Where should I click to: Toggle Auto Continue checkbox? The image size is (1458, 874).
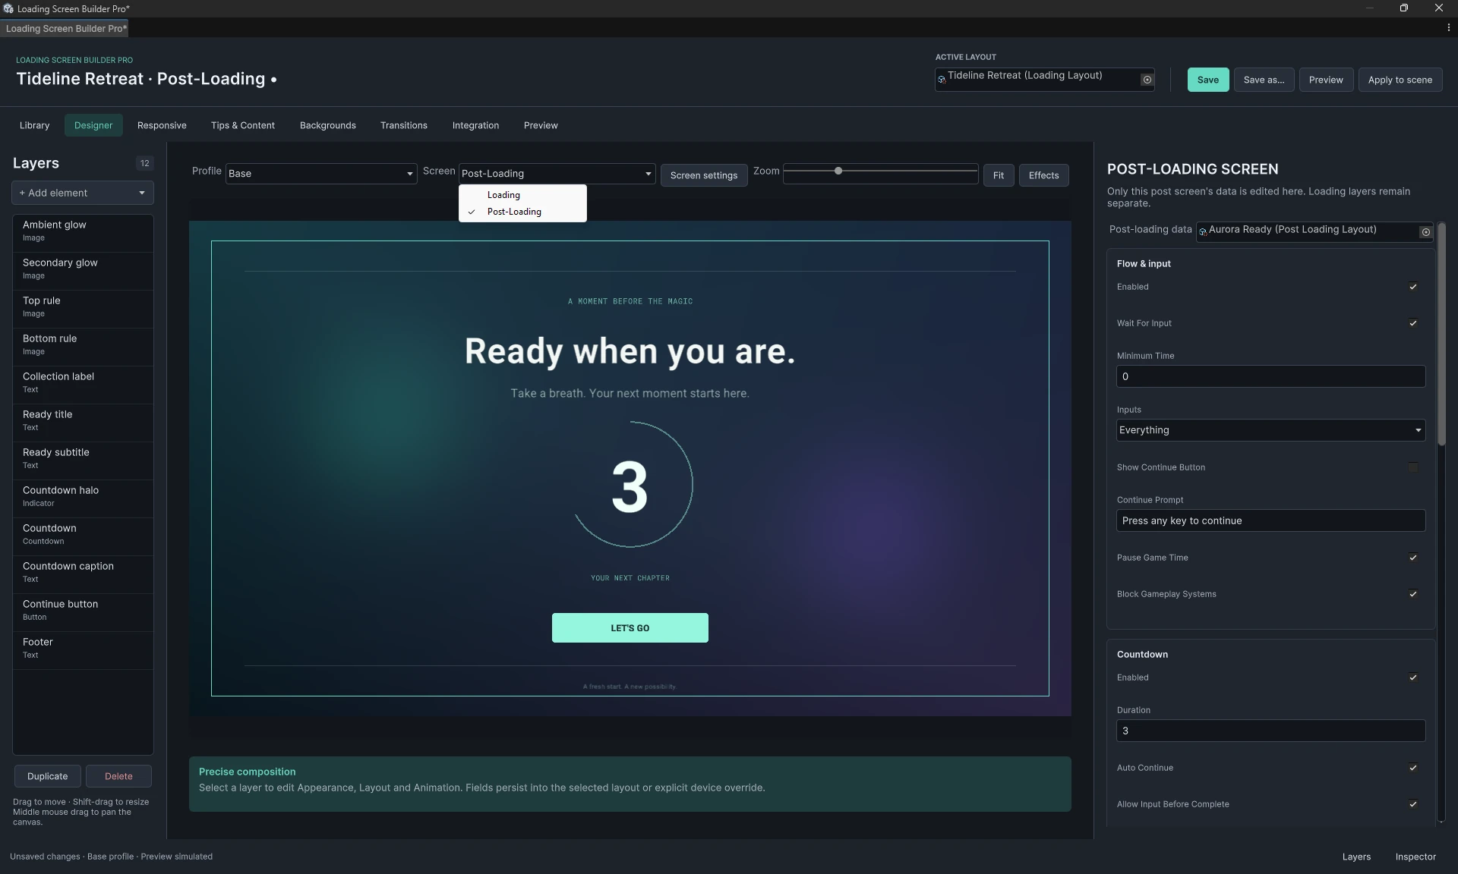pyautogui.click(x=1412, y=768)
